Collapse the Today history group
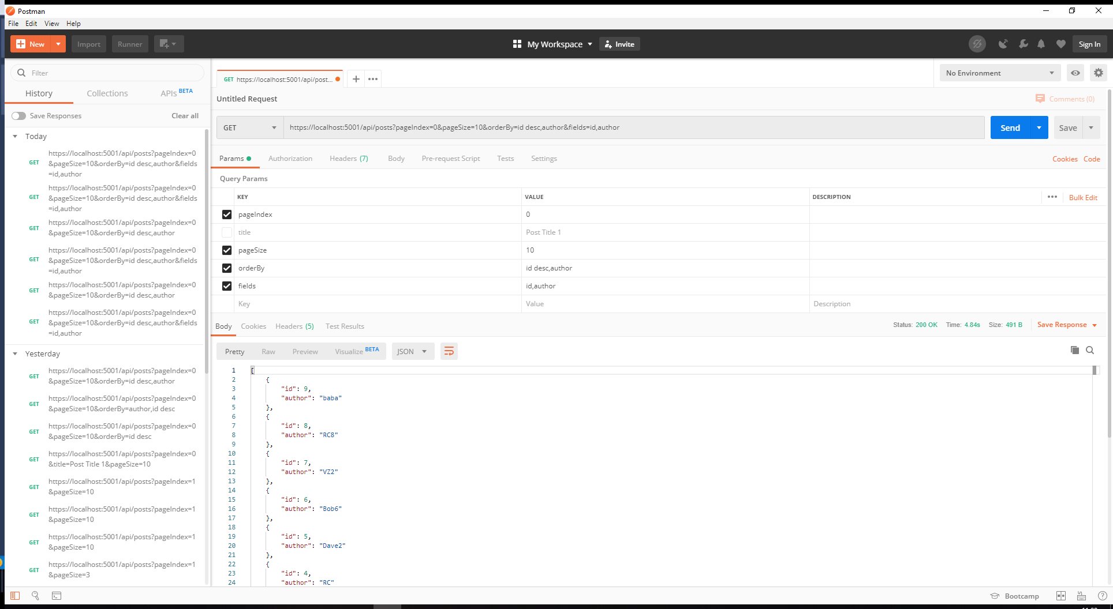This screenshot has width=1113, height=609. click(15, 136)
